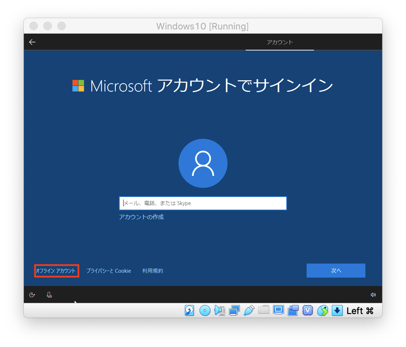Viewport: 406px width, 347px height.
Task: Click the display settings status icon
Action: [x=278, y=310]
